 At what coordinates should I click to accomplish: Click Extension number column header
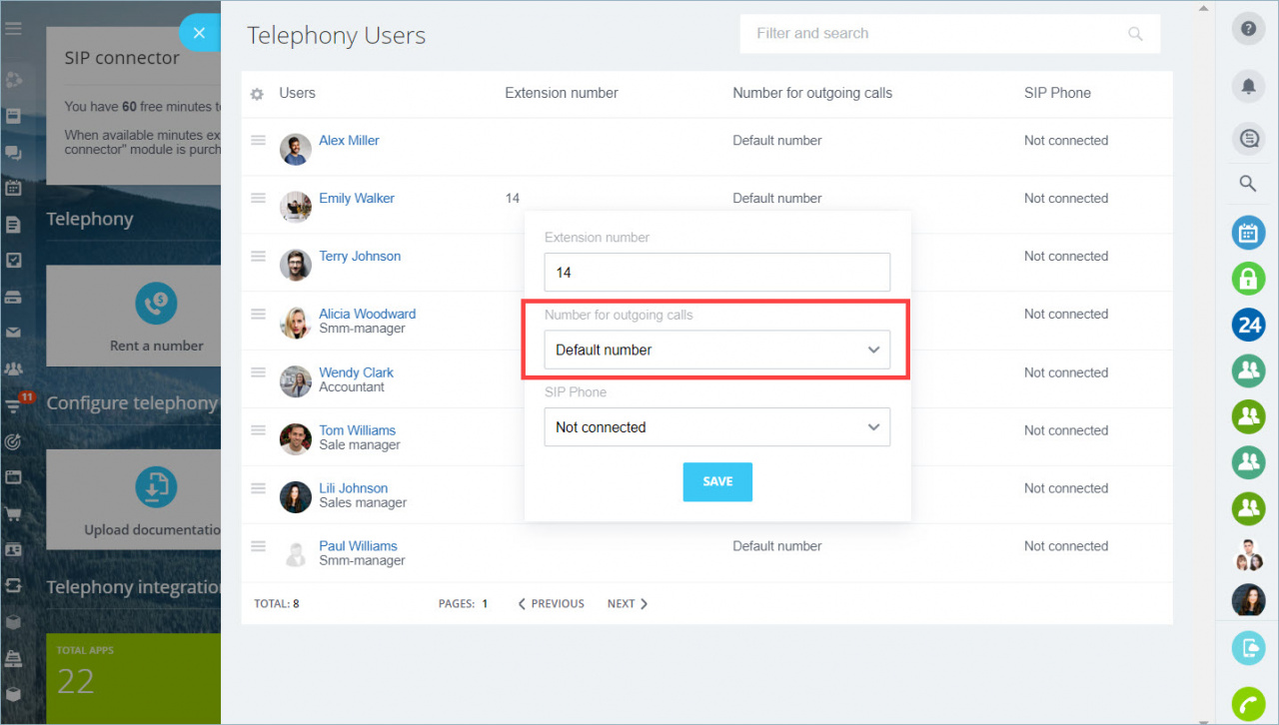click(562, 93)
